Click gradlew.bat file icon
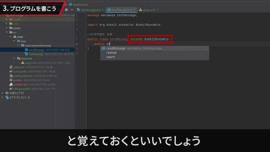 (x=11, y=84)
